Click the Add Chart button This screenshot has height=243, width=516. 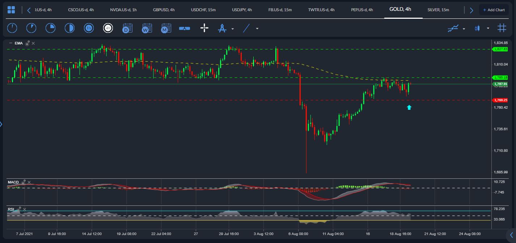[494, 10]
